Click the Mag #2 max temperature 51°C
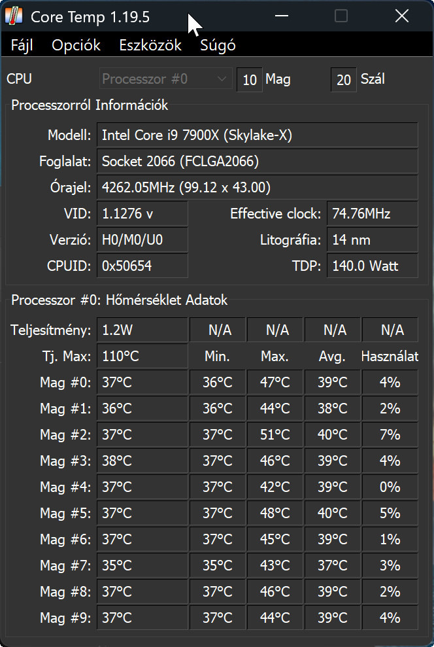The image size is (434, 647). point(275,435)
